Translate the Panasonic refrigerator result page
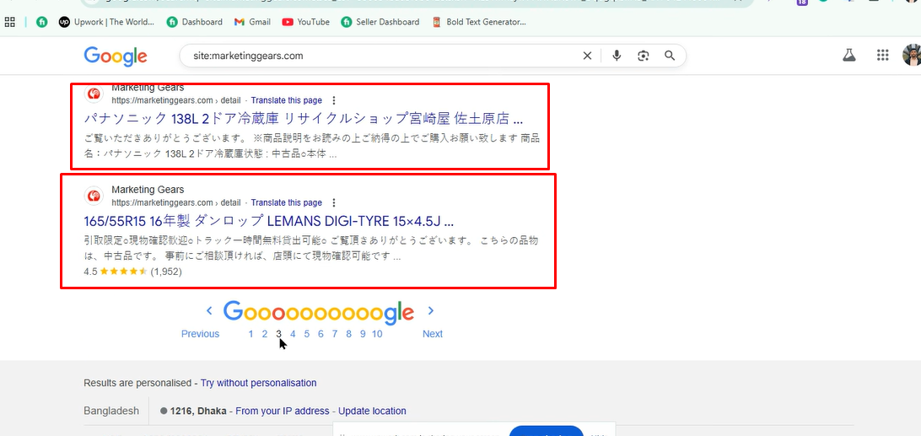The image size is (921, 436). (287, 100)
